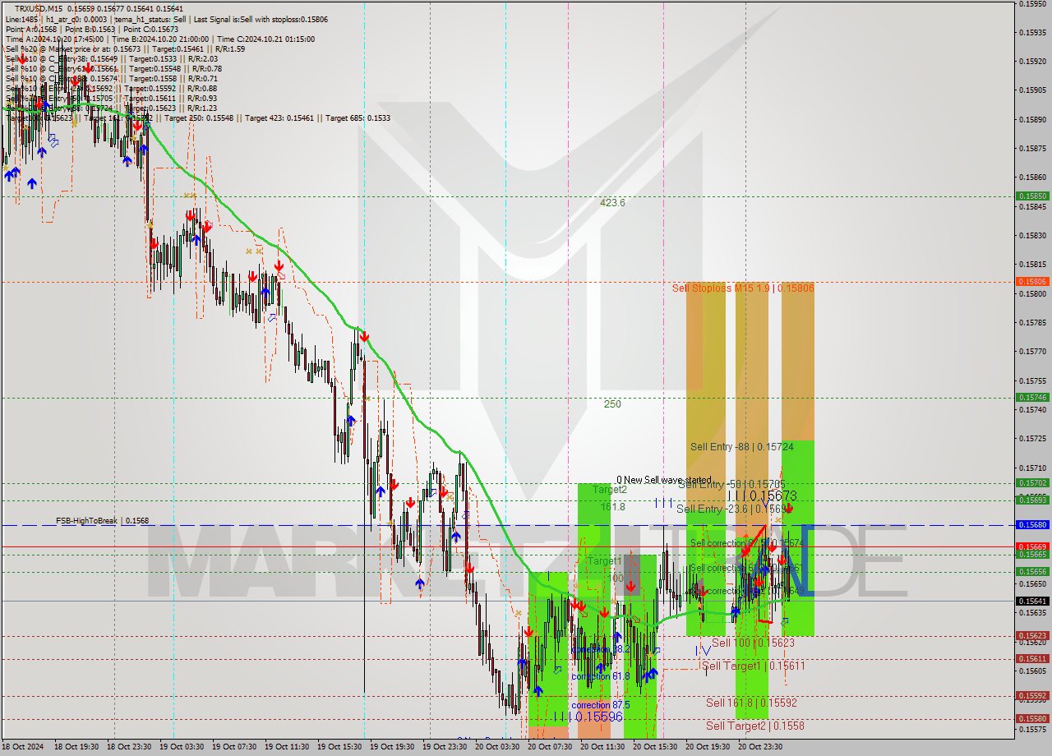Select the red 0.15611 price axis tag
1052x756 pixels.
(1032, 659)
